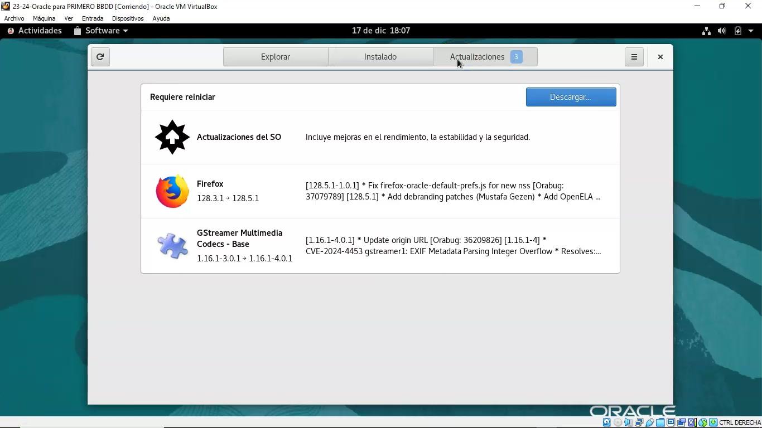The height and width of the screenshot is (428, 762).
Task: Click the Software shopping bag icon
Action: click(x=78, y=31)
